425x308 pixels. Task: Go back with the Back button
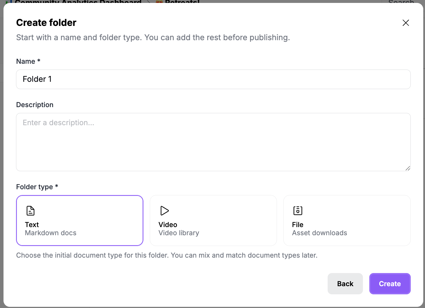click(x=345, y=284)
